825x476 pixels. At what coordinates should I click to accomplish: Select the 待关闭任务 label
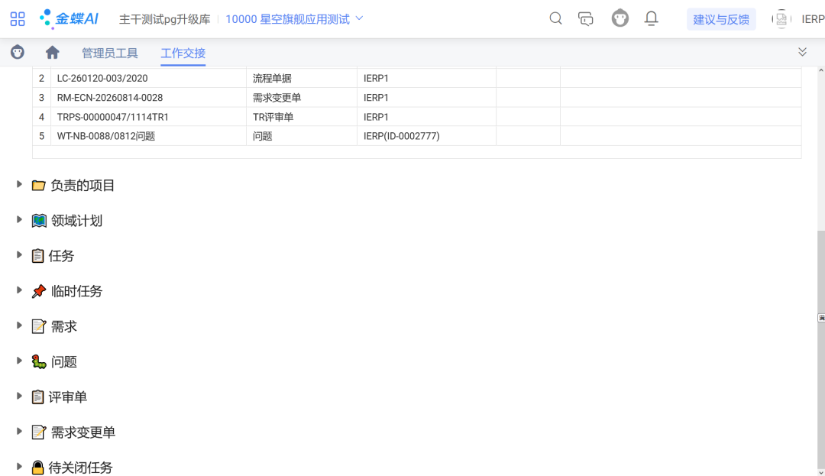pyautogui.click(x=80, y=467)
